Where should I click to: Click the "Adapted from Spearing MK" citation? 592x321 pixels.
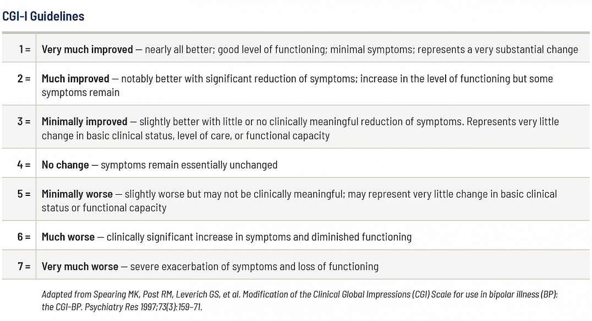[299, 300]
